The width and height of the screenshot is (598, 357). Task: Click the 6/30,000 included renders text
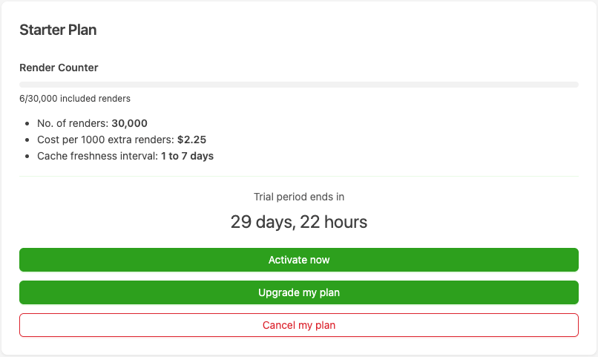pos(75,99)
